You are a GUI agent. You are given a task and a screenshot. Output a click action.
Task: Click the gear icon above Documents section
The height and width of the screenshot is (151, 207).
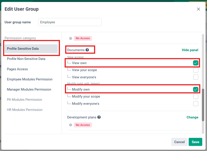(x=70, y=38)
